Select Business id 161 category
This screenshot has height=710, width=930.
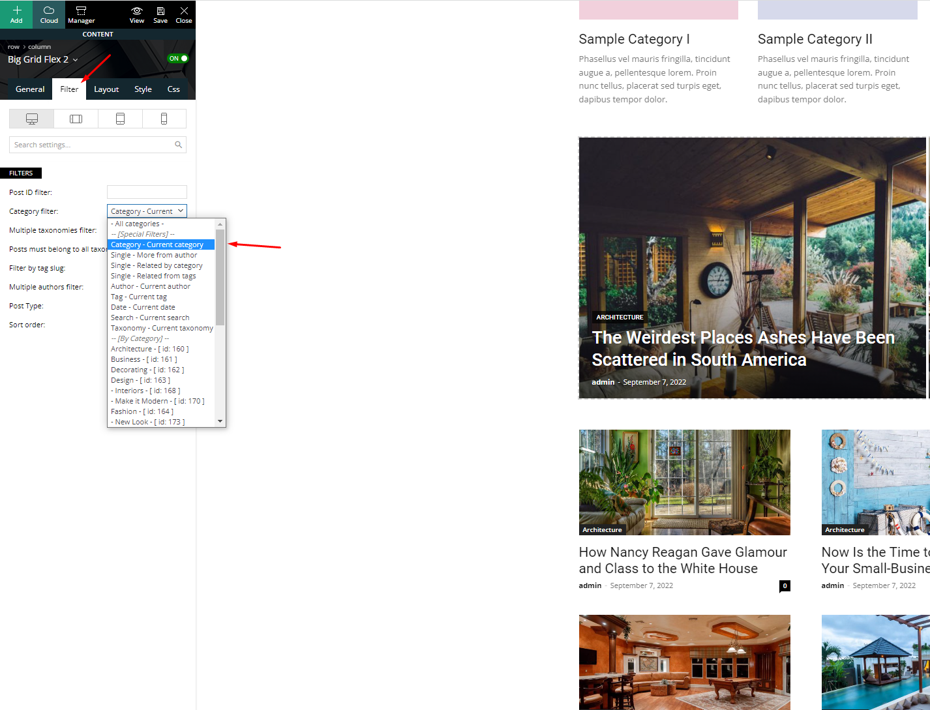point(161,359)
